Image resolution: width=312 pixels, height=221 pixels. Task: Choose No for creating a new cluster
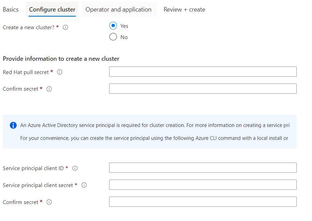[x=113, y=37]
